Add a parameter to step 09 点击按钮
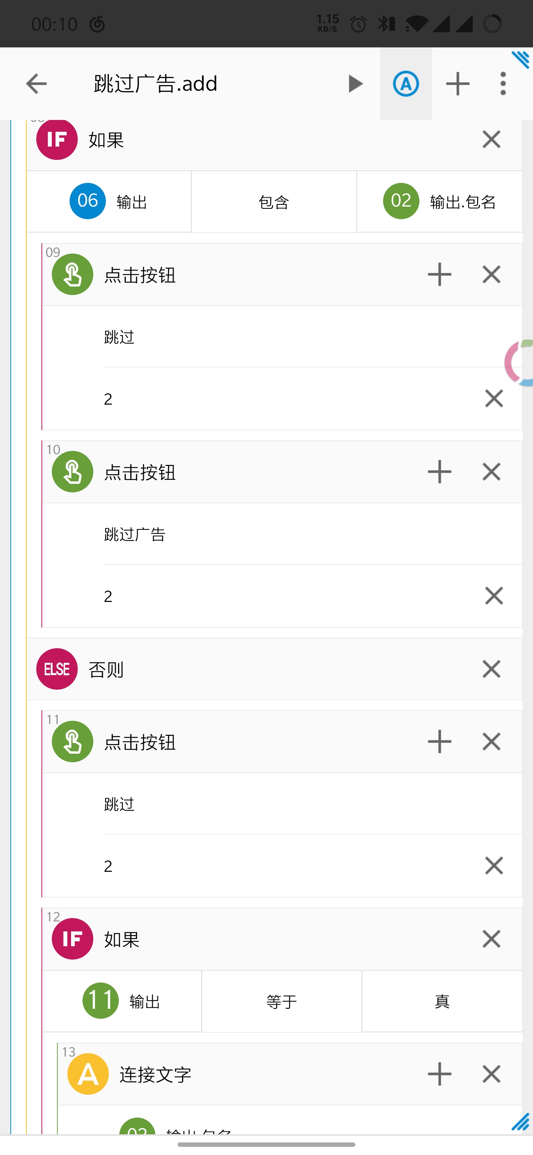The width and height of the screenshot is (533, 1155). (x=439, y=274)
